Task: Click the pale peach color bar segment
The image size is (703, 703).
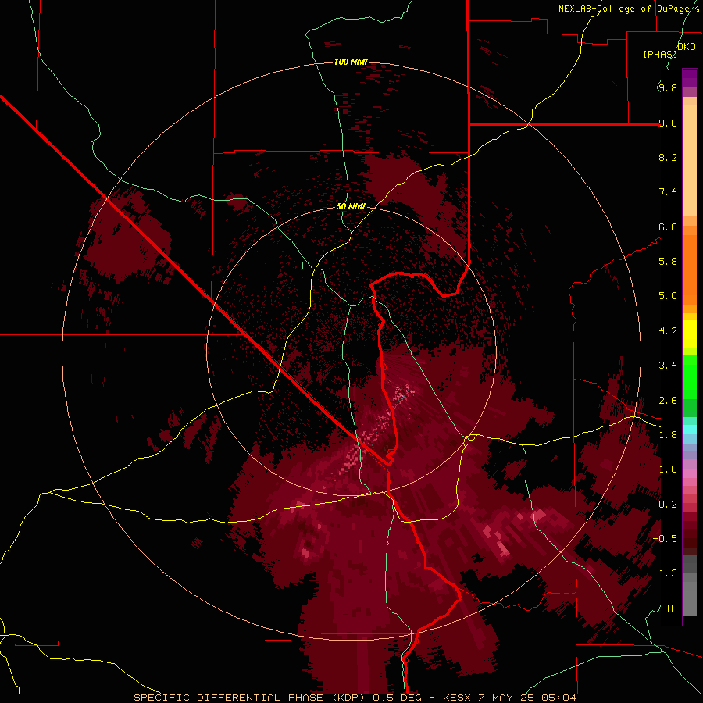Action: 690,160
